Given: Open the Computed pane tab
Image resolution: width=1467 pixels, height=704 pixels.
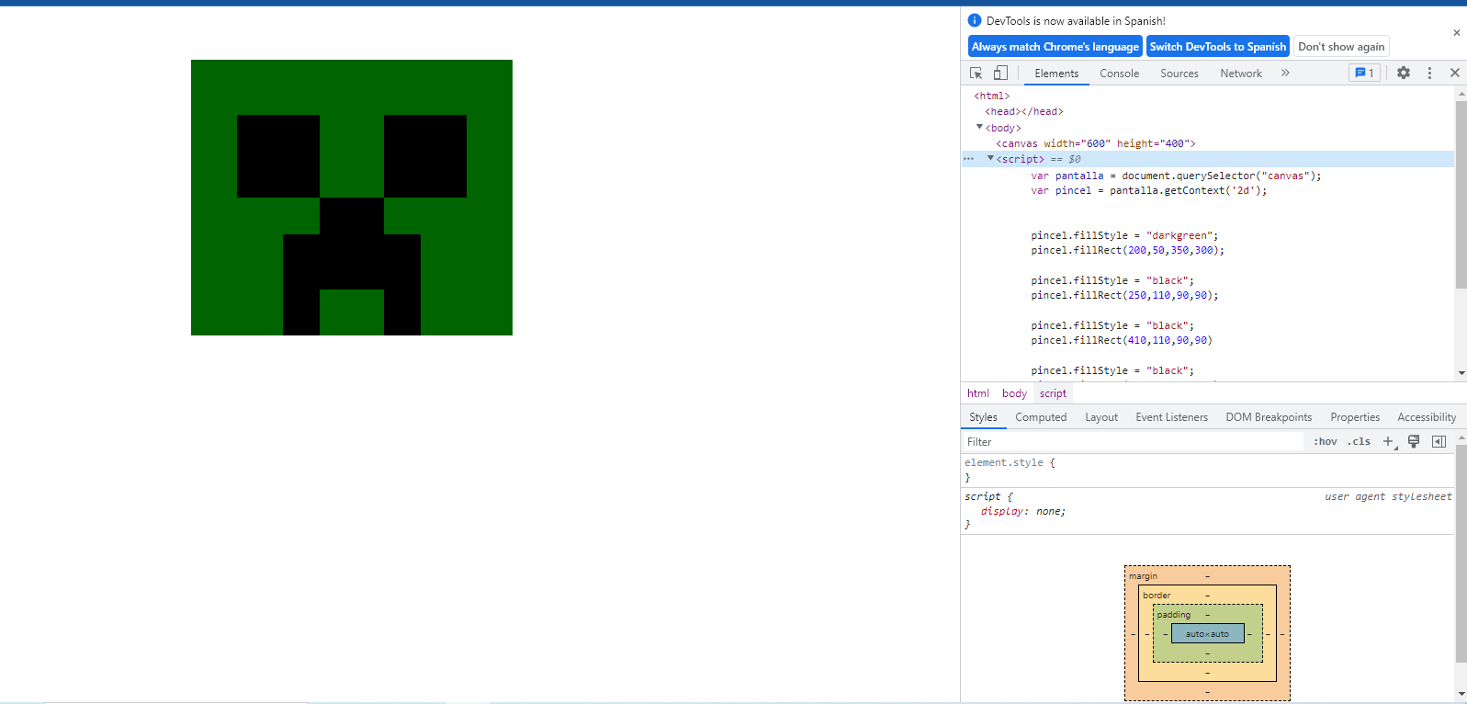Looking at the screenshot, I should point(1041,417).
